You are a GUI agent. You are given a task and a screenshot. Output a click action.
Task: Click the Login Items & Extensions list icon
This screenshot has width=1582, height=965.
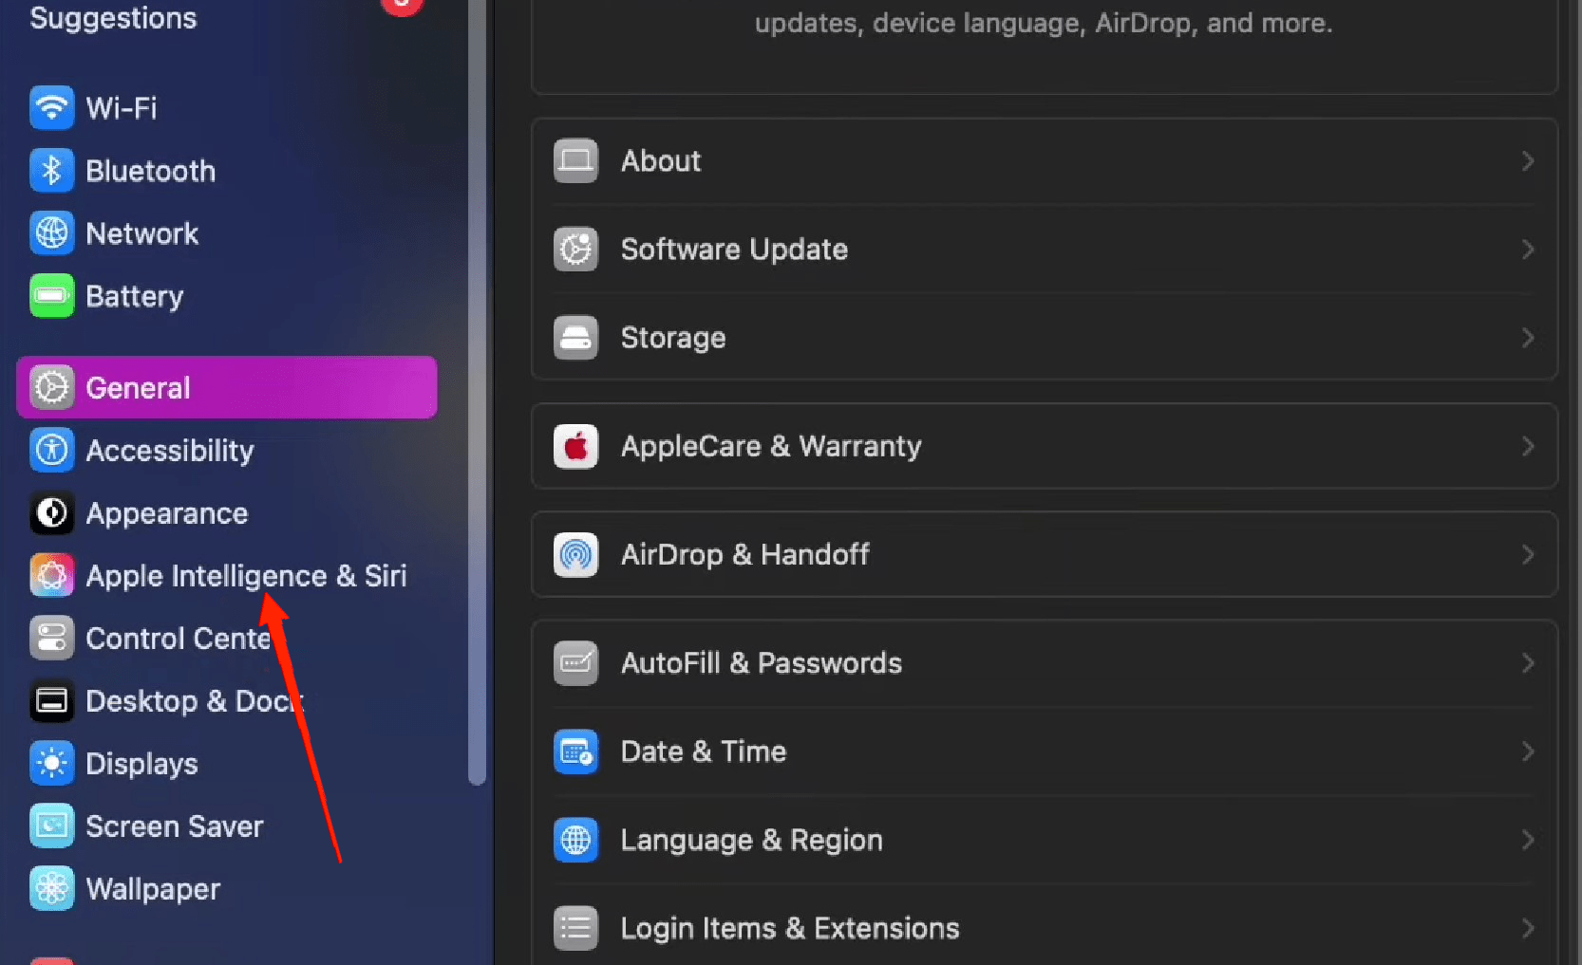click(575, 928)
